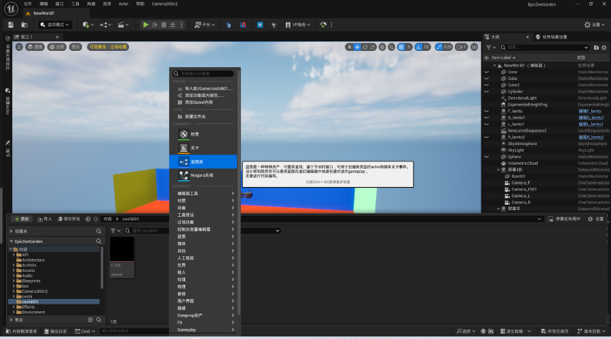611x339 pixels.
Task: Select the scale gizmo tool in viewport
Action: (373, 47)
